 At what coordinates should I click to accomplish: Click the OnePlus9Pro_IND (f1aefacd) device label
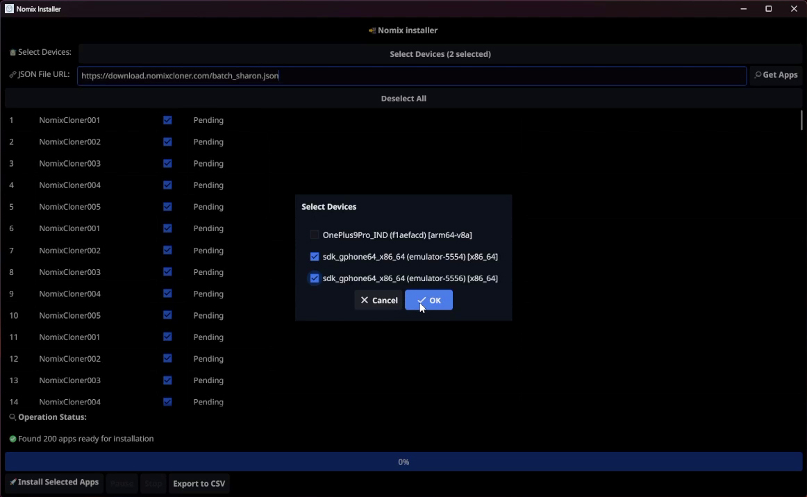click(x=397, y=235)
